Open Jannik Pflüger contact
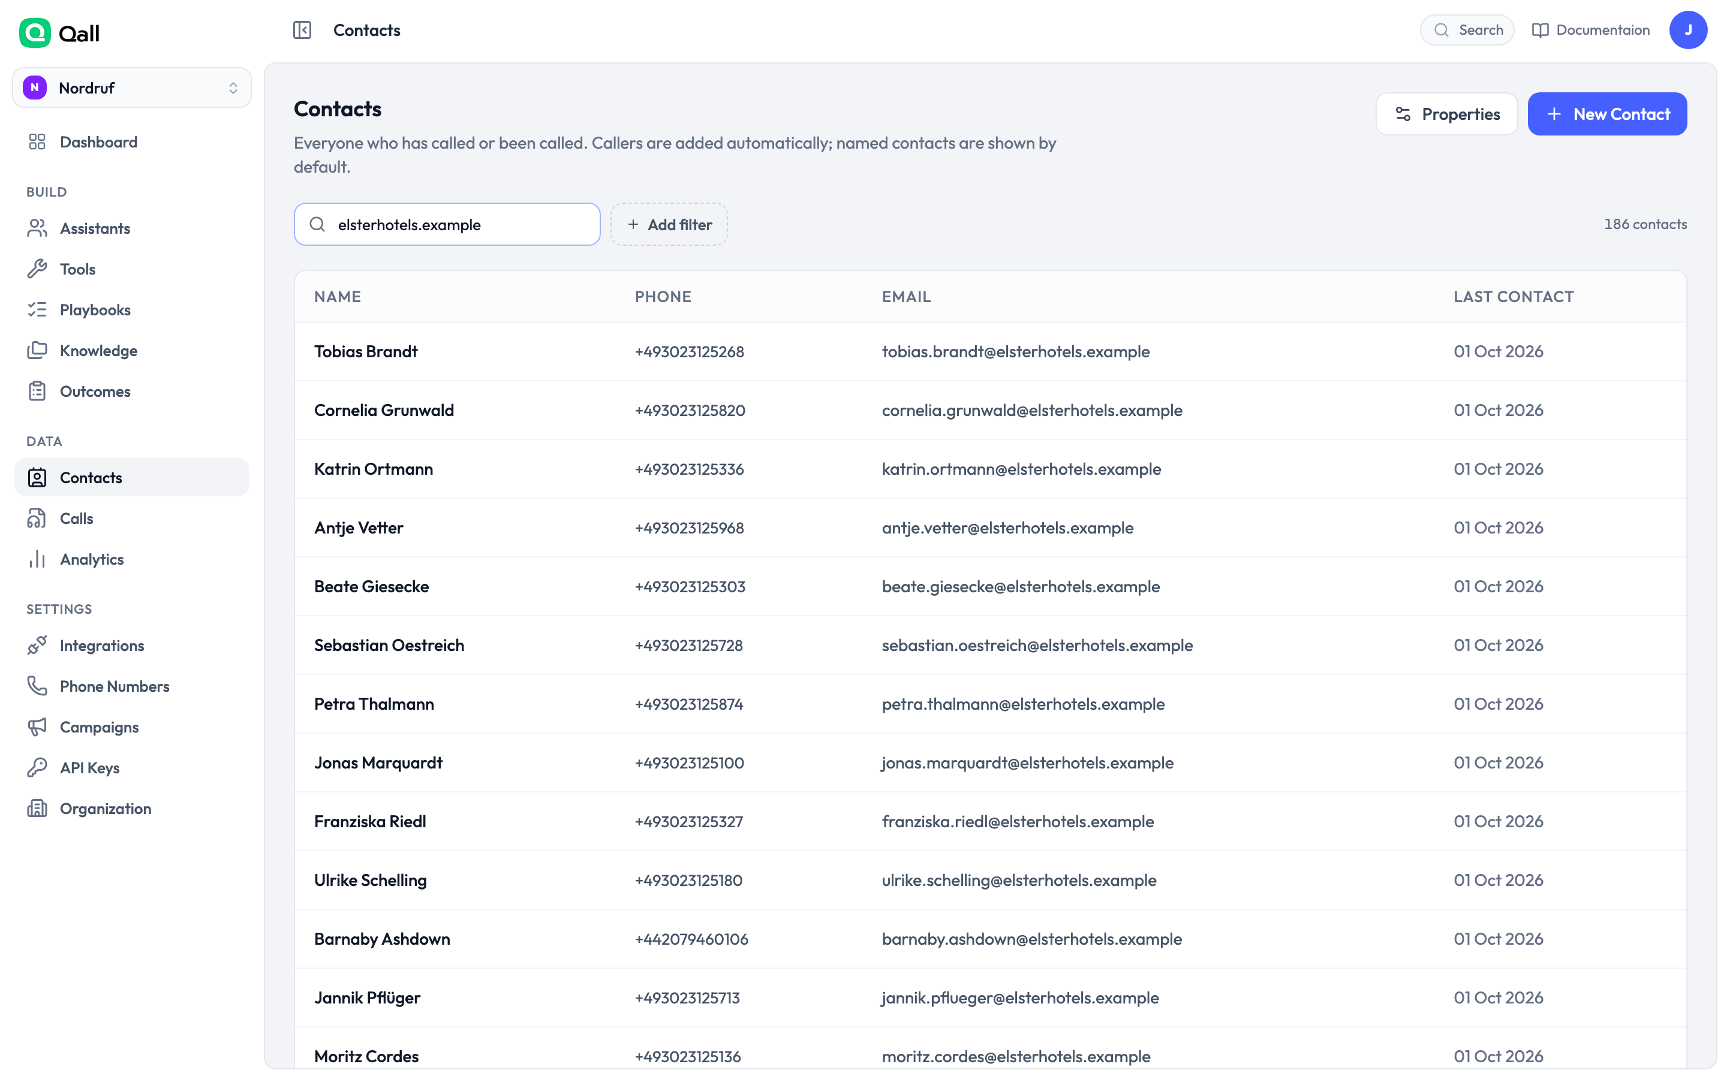Screen dimensions: 1727x1079 click(x=991, y=997)
